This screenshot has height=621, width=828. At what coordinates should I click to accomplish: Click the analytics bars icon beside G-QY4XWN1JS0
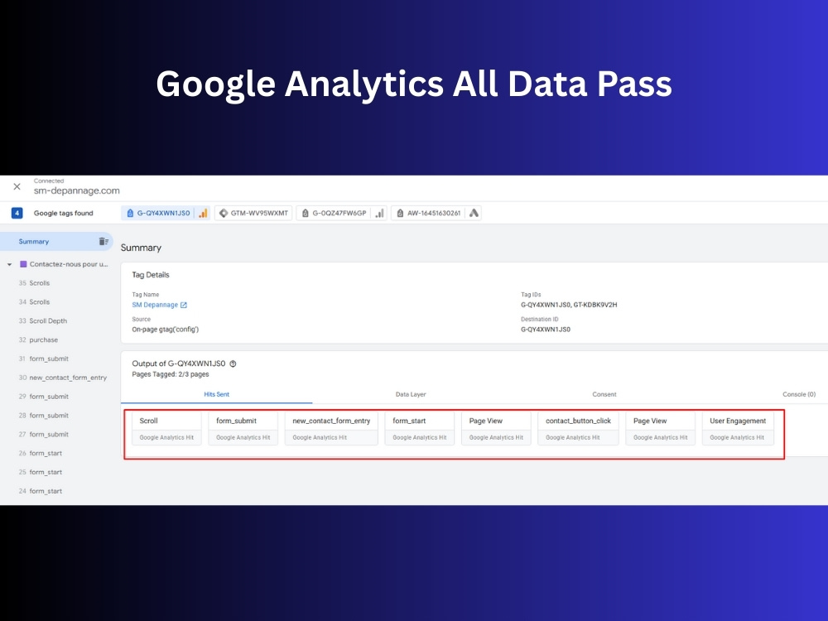point(203,214)
